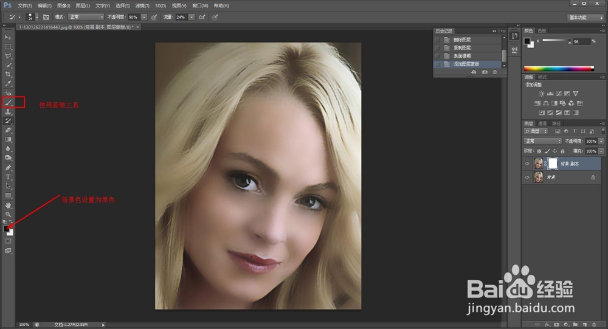Toggle airbrush build-up mode

(202, 17)
